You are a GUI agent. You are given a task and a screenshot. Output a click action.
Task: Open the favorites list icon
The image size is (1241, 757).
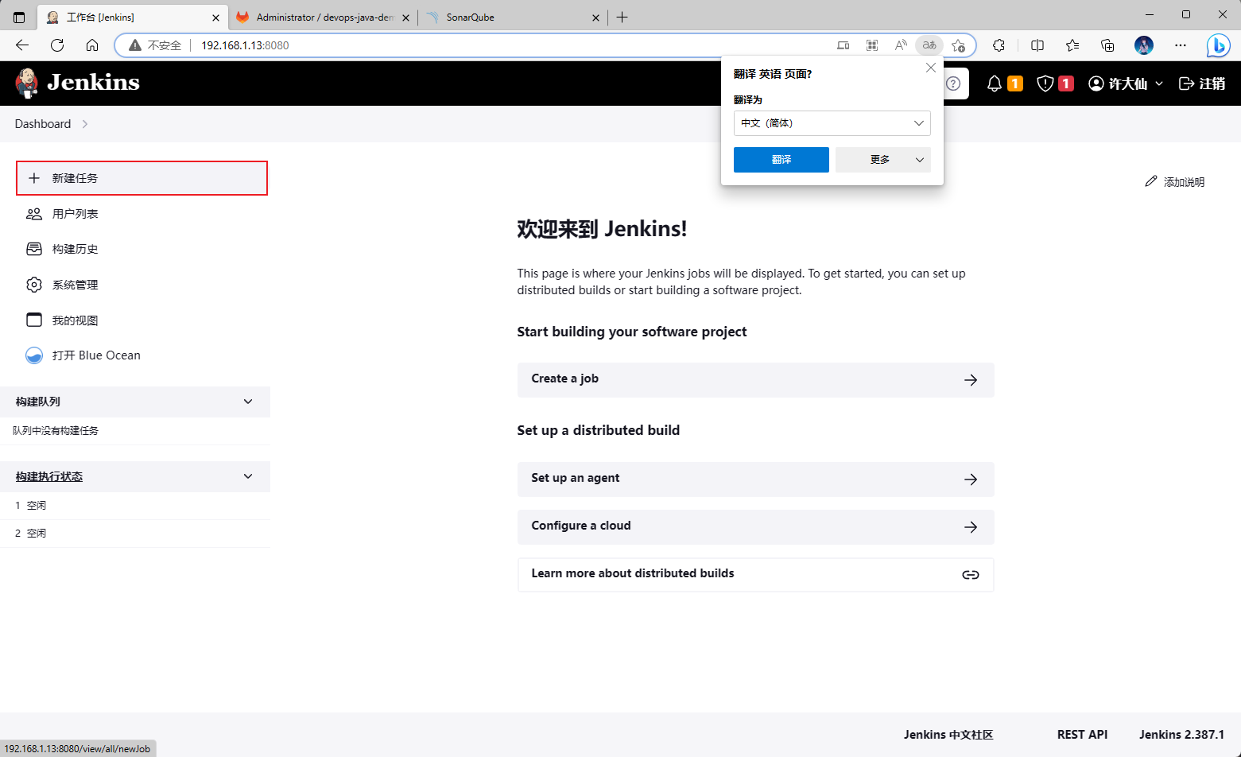1072,45
